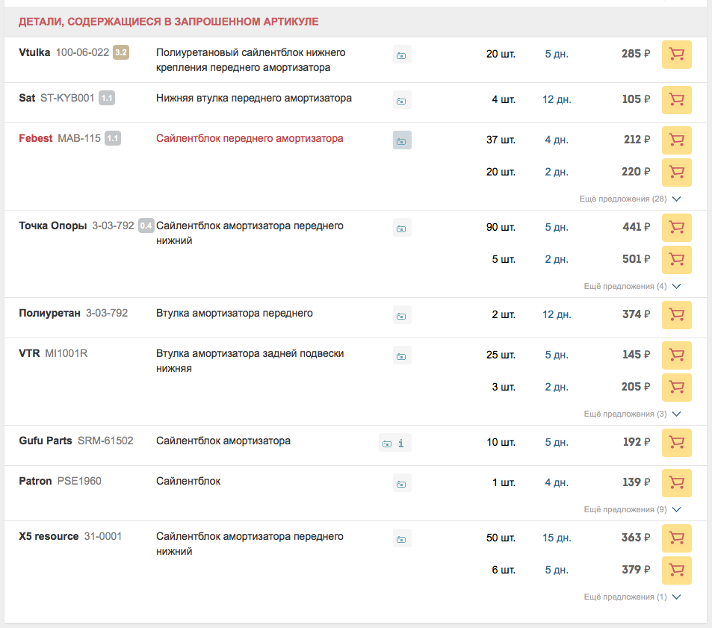The image size is (712, 628).
Task: View photo of Patron PSE1960
Action: coord(402,484)
